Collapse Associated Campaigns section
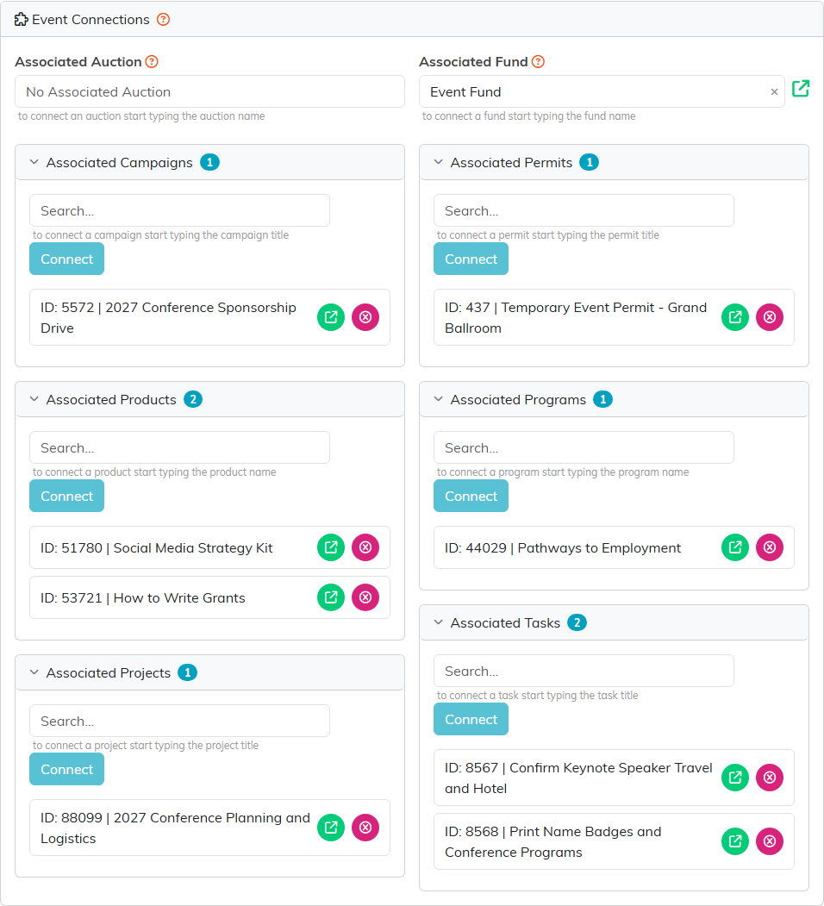 [34, 162]
